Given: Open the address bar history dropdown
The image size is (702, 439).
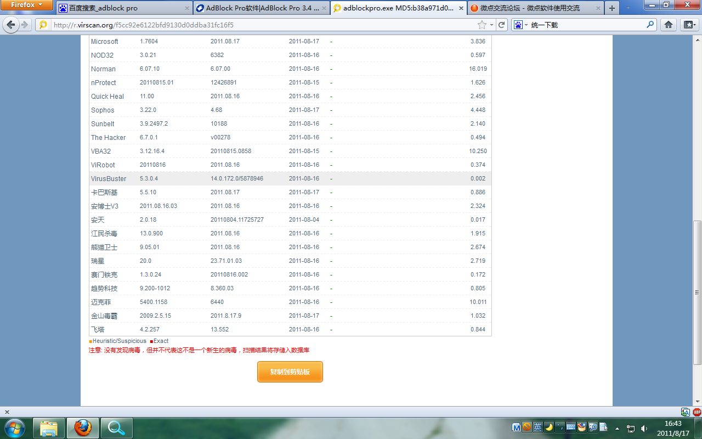Looking at the screenshot, I should 492,25.
